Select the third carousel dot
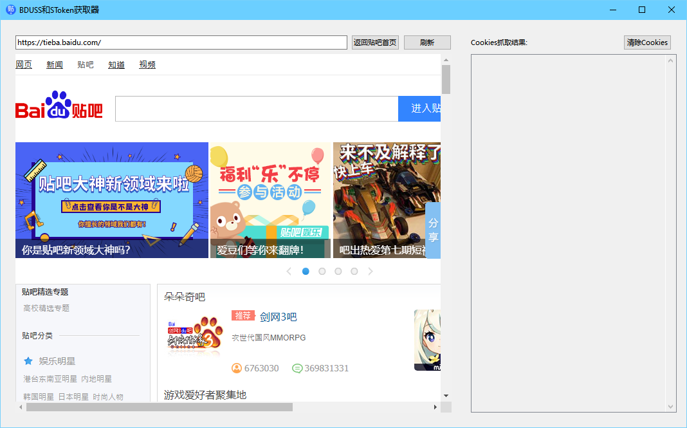687x428 pixels. pos(338,272)
